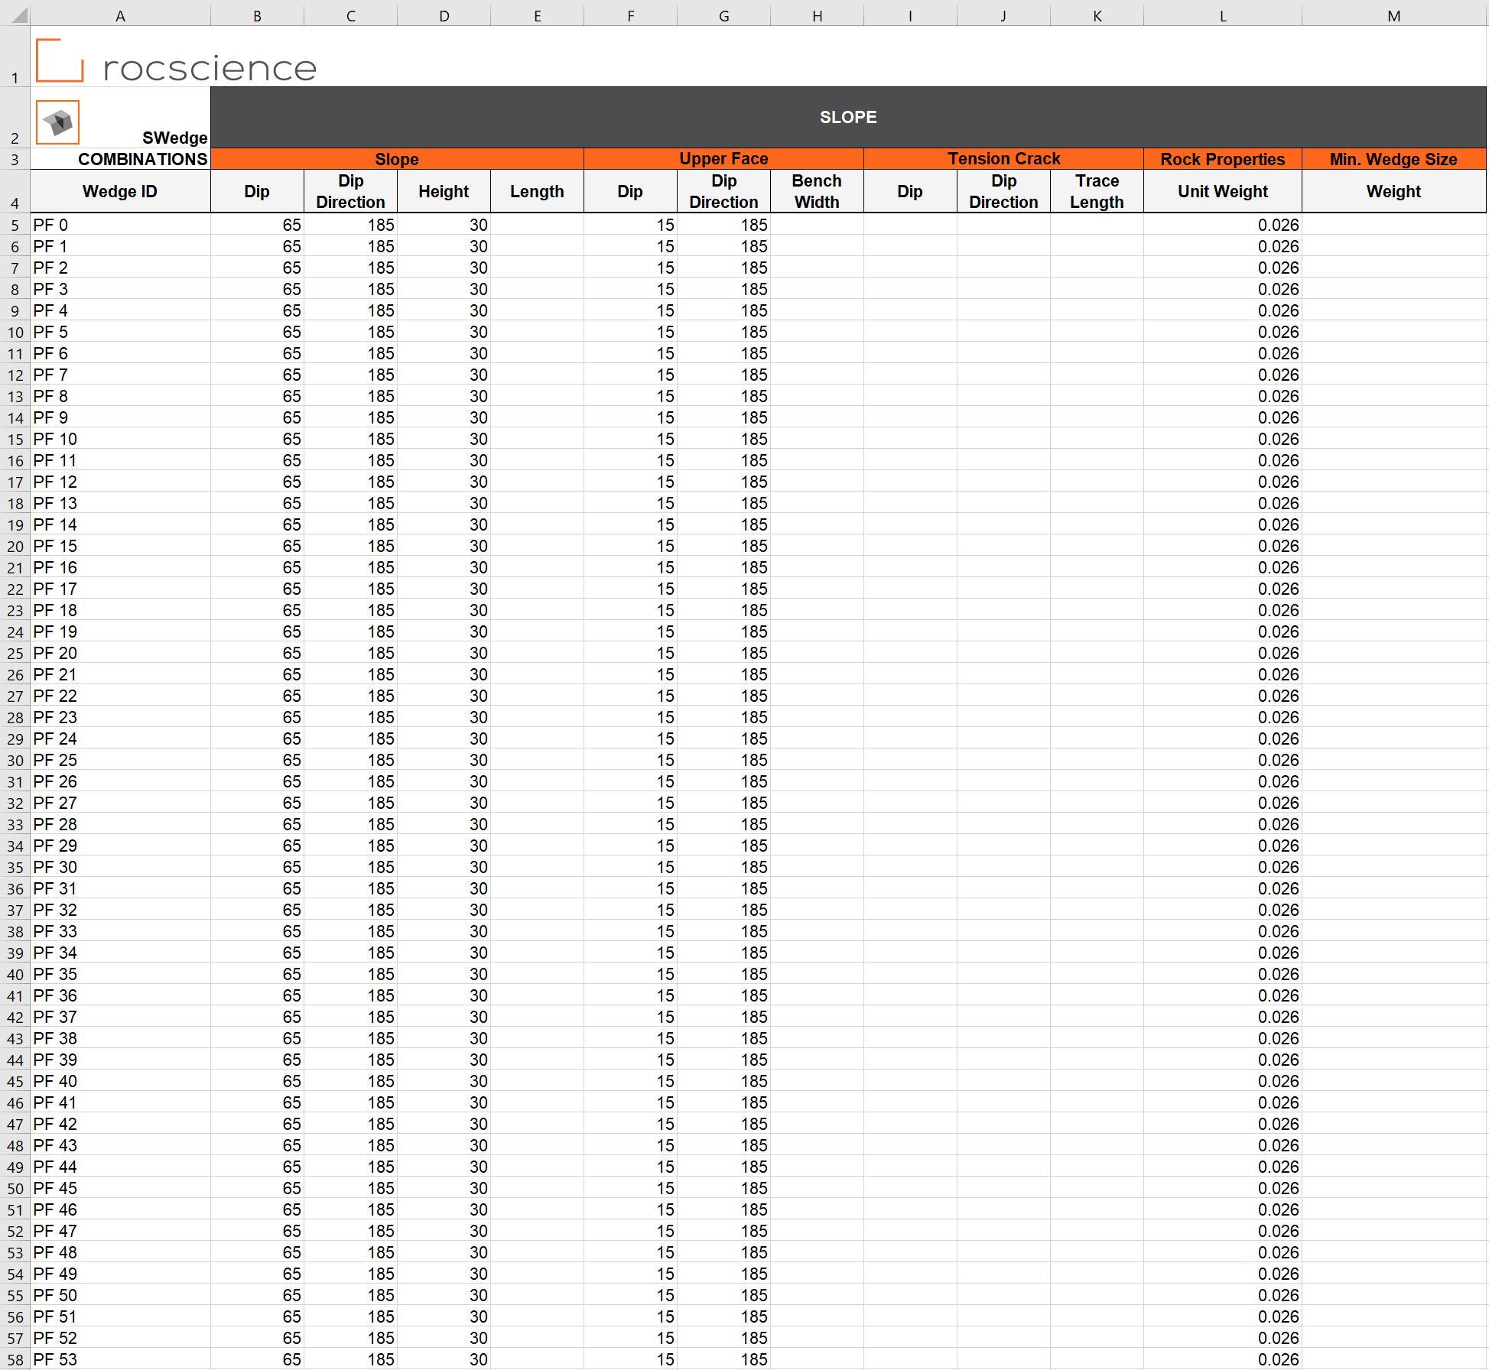Click dip direction 185 in PF 5 row column C

(x=350, y=332)
